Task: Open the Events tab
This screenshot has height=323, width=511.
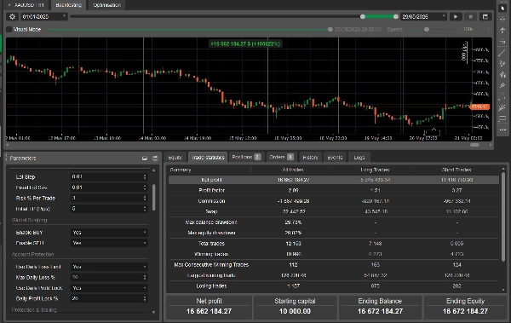Action: pyautogui.click(x=335, y=158)
